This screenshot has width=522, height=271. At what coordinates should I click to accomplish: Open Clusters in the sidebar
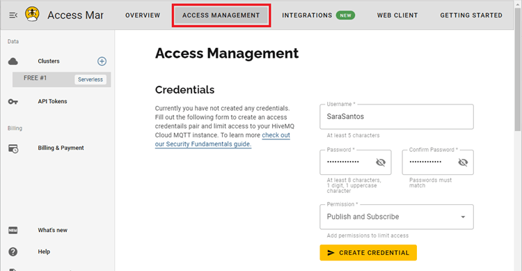[x=49, y=61]
